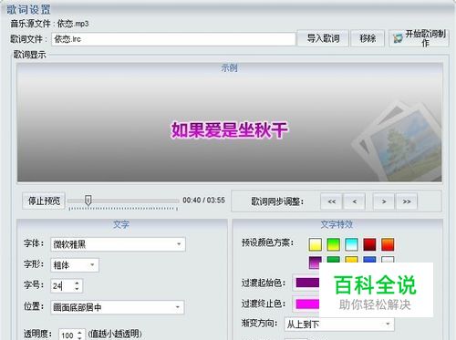Select the cyan preset color scheme

[x=351, y=244]
